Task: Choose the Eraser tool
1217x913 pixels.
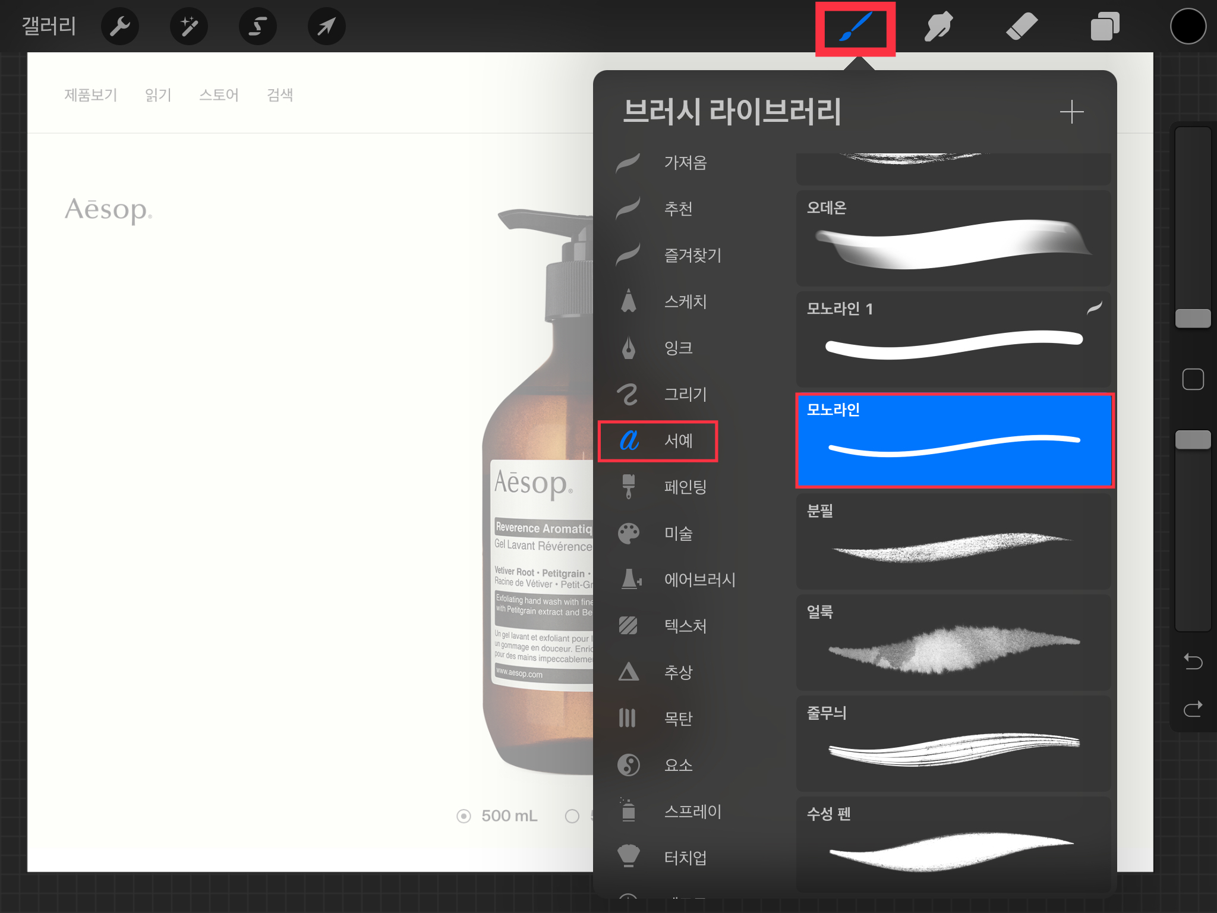Action: (x=1021, y=27)
